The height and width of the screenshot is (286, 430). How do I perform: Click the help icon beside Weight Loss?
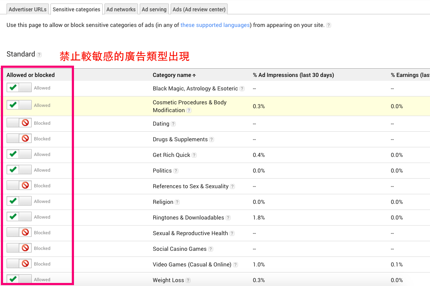188,280
